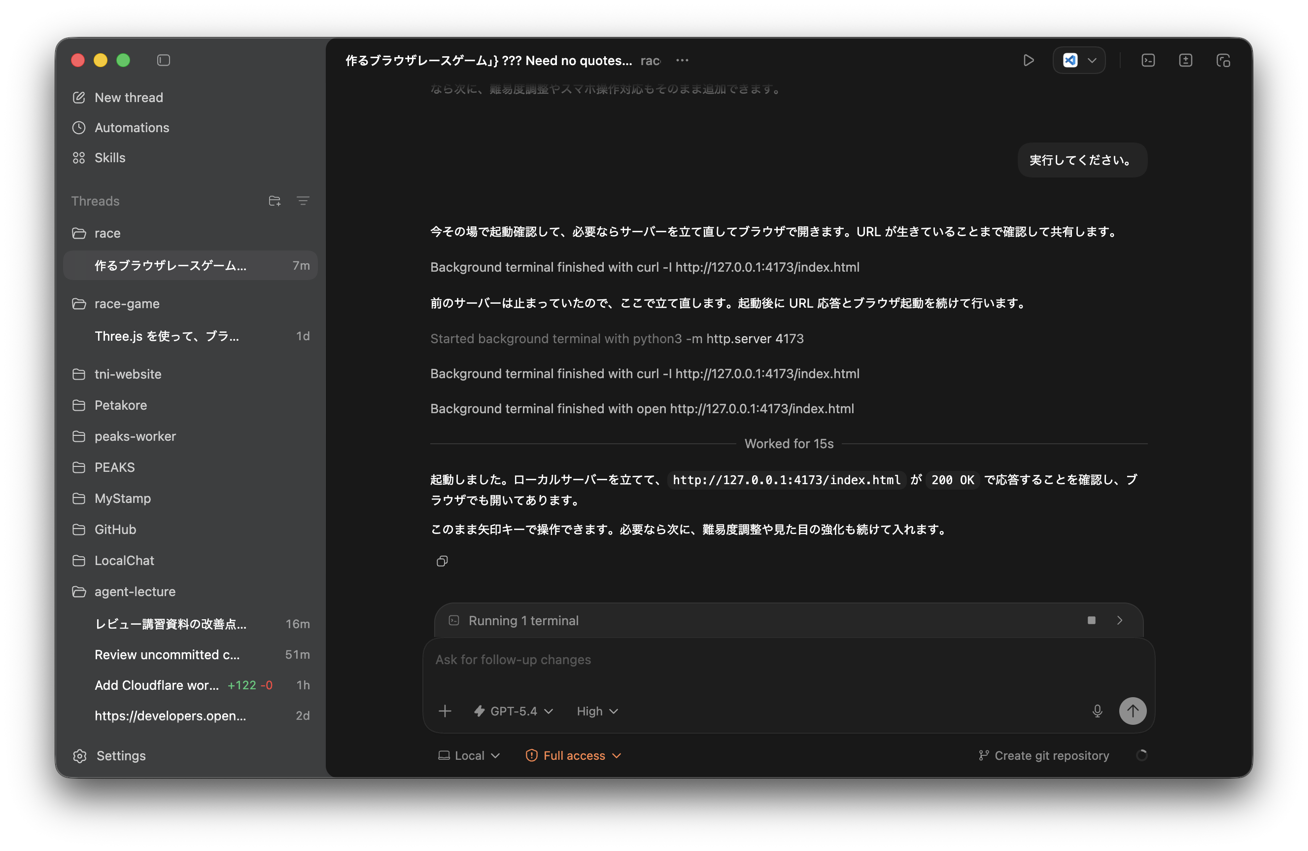This screenshot has height=851, width=1308.
Task: Open the developers.open thread
Action: (x=190, y=716)
